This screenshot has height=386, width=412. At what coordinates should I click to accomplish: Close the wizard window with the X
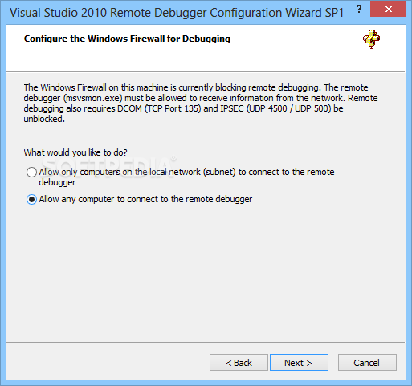[388, 9]
